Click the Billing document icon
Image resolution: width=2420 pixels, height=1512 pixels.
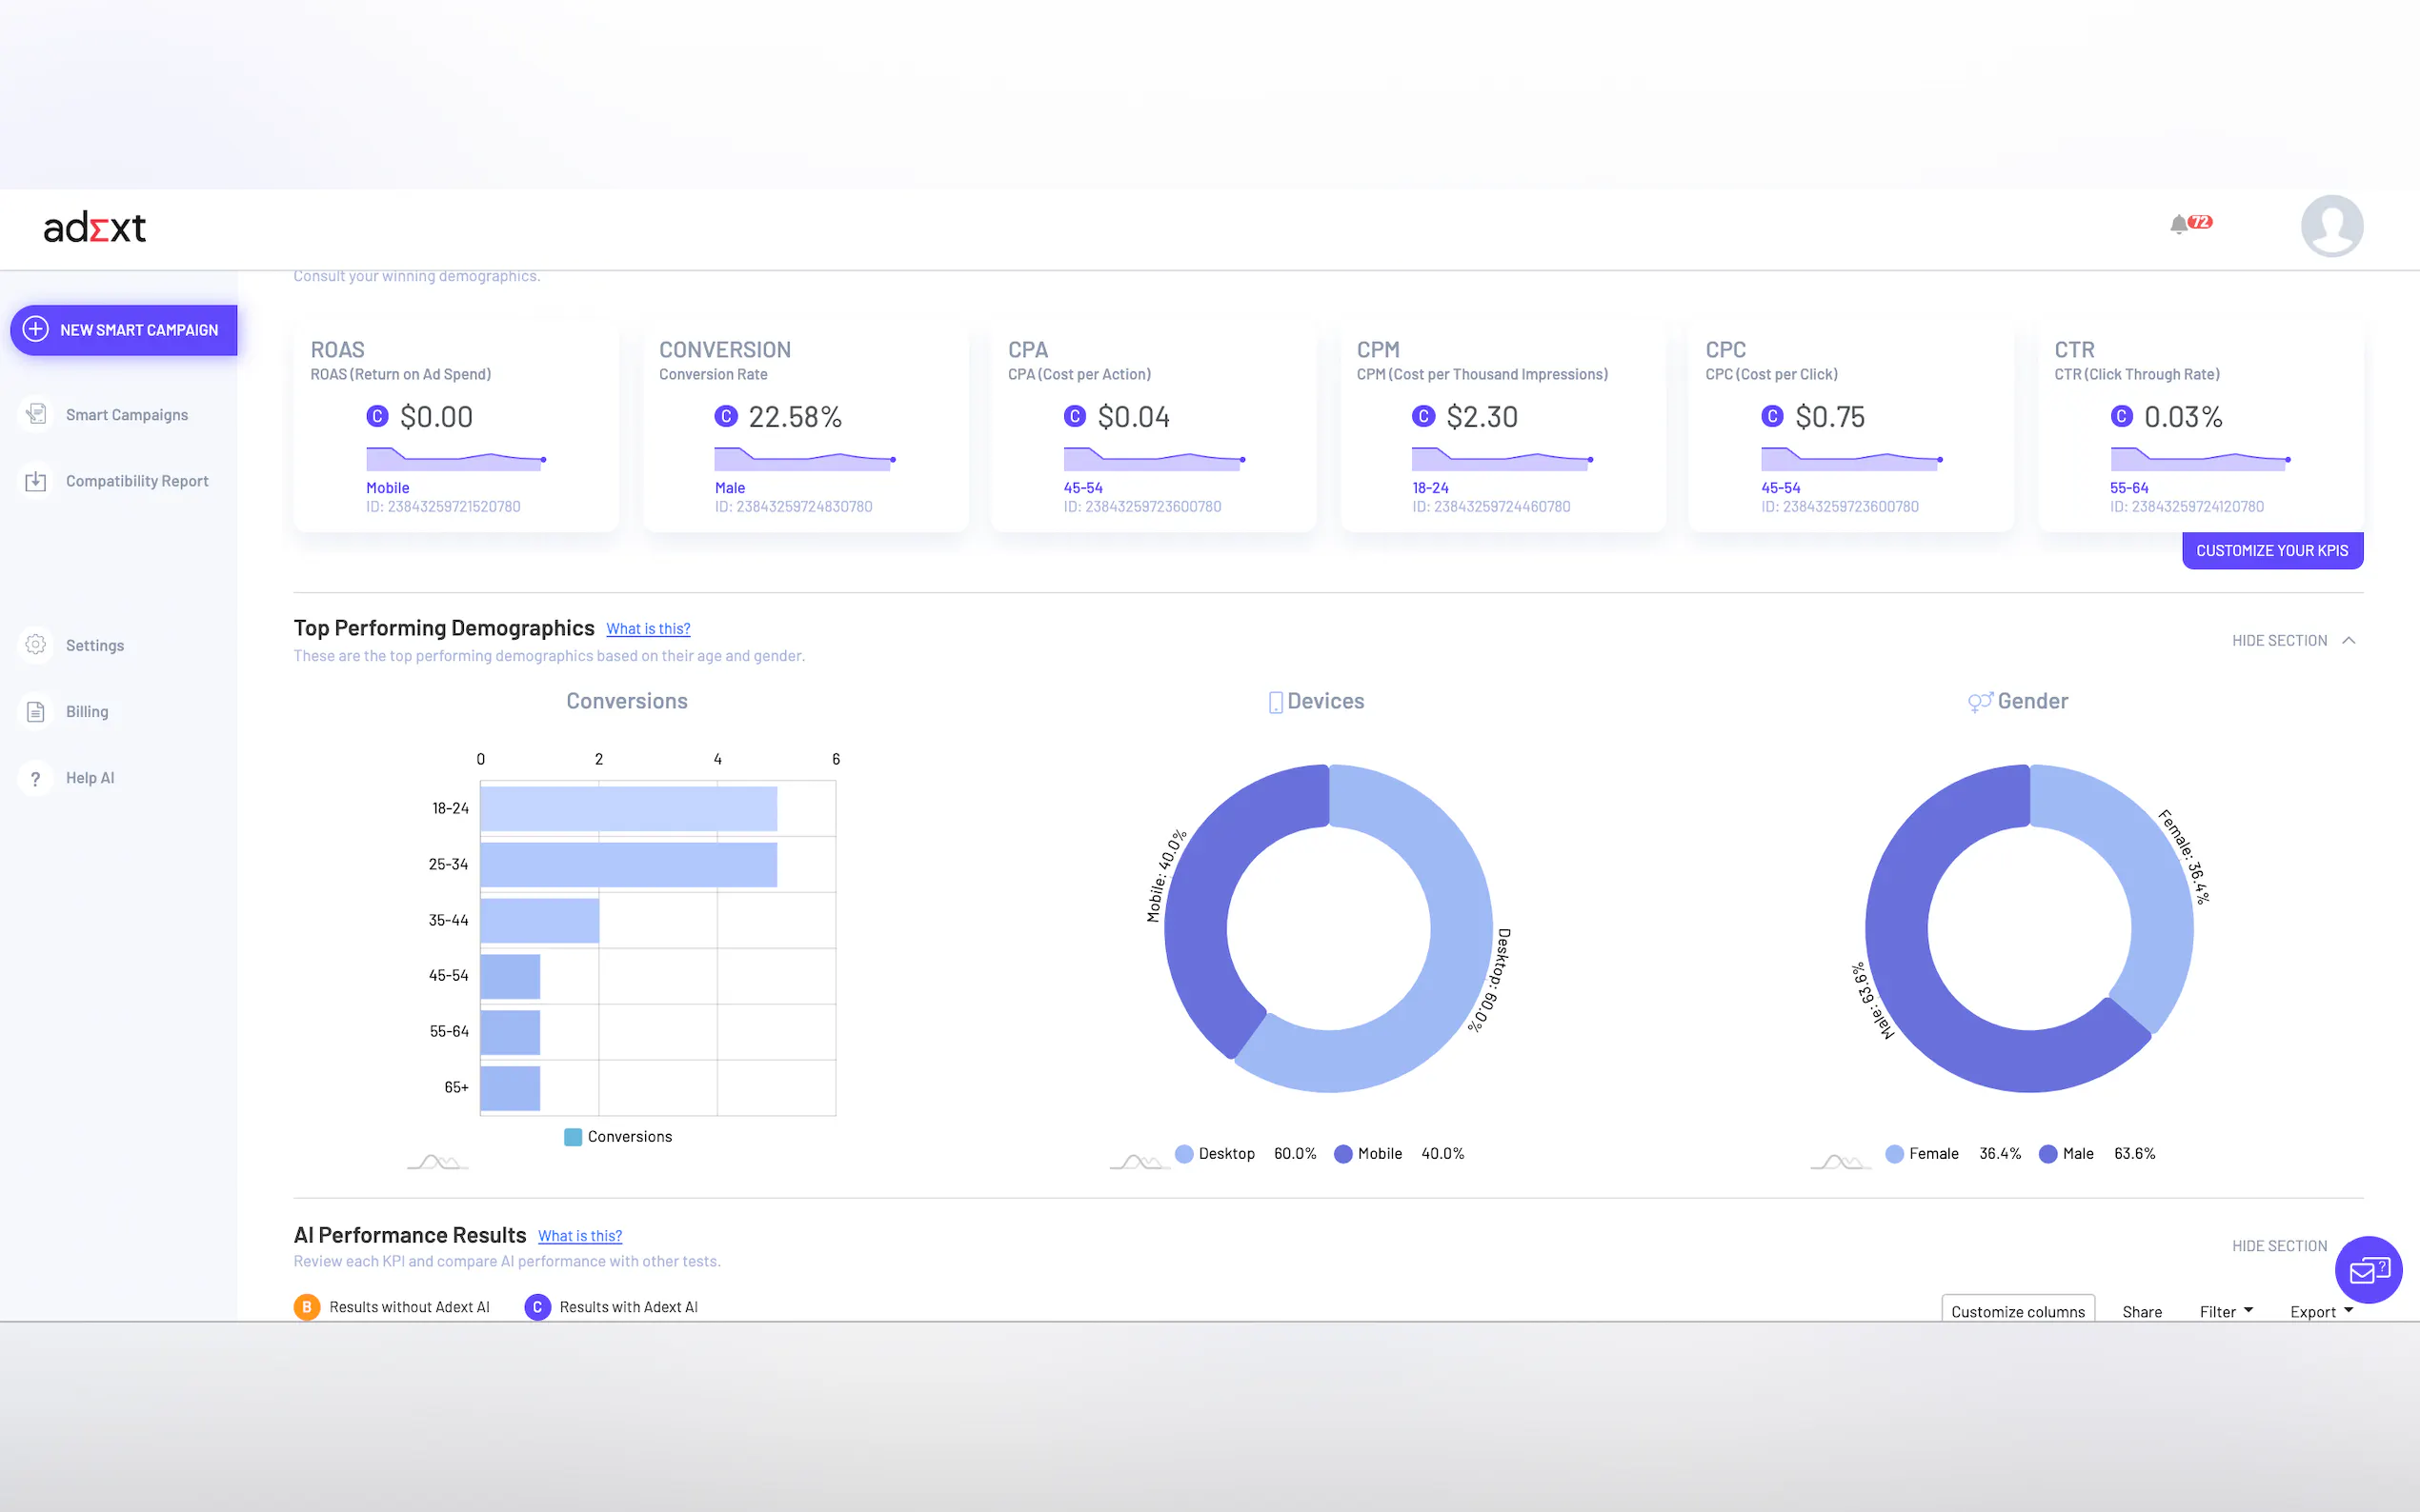(x=36, y=712)
